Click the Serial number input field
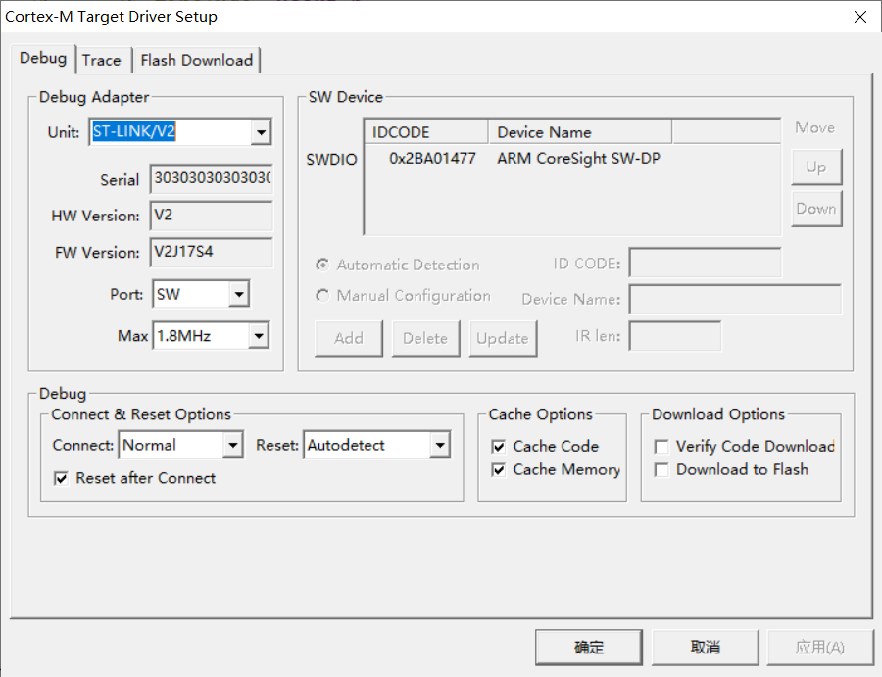882x677 pixels. (x=211, y=179)
